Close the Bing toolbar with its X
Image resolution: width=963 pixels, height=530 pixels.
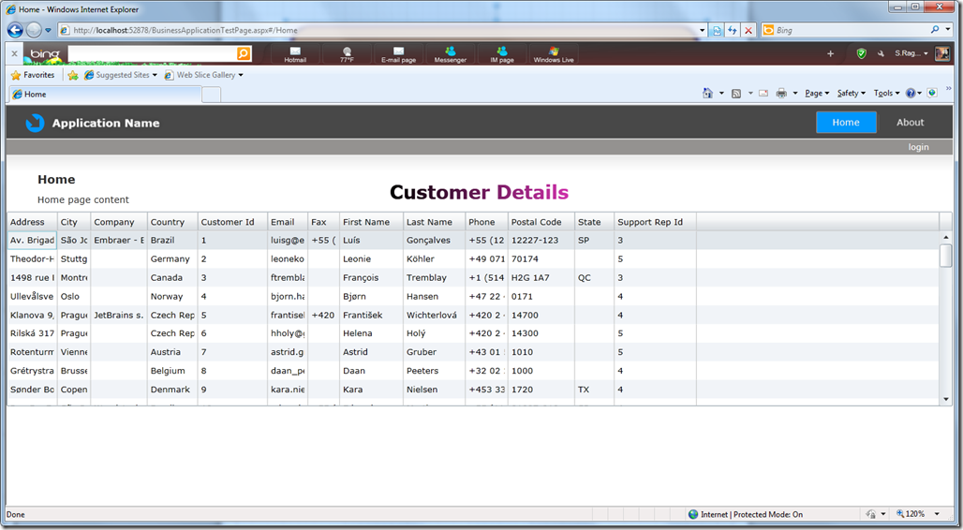pyautogui.click(x=14, y=54)
